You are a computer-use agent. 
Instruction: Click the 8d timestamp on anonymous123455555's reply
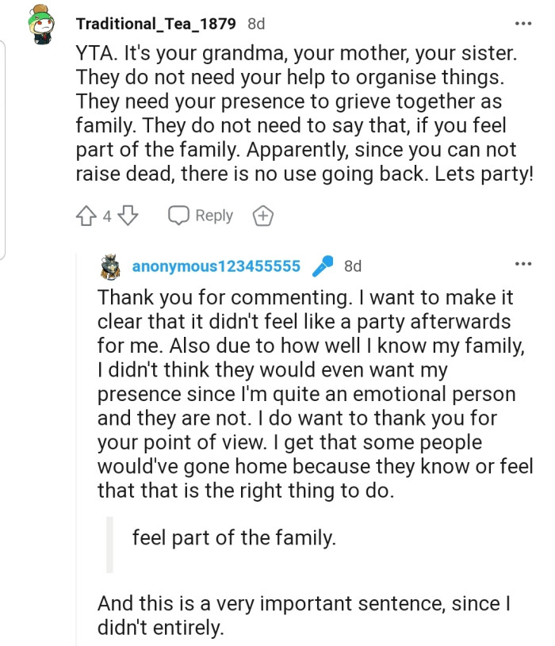click(x=353, y=266)
